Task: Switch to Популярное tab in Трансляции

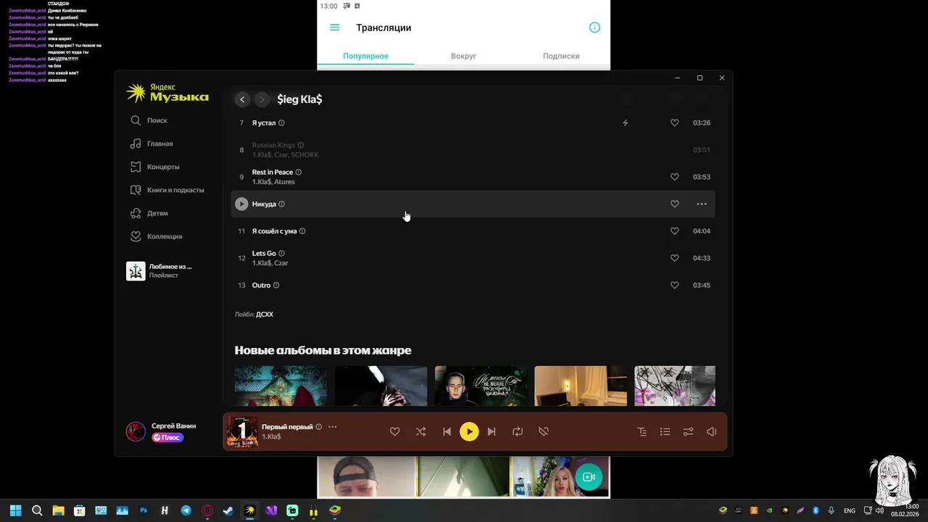Action: pos(365,56)
